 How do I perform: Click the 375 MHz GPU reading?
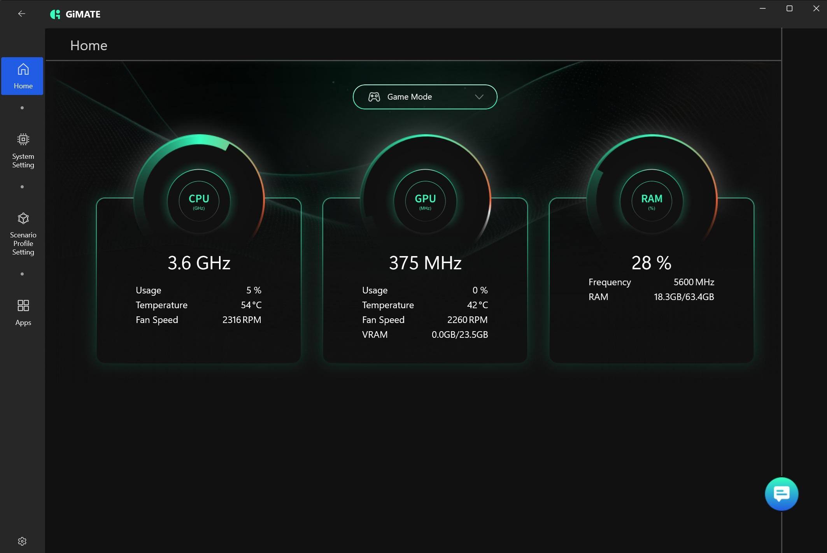[425, 263]
